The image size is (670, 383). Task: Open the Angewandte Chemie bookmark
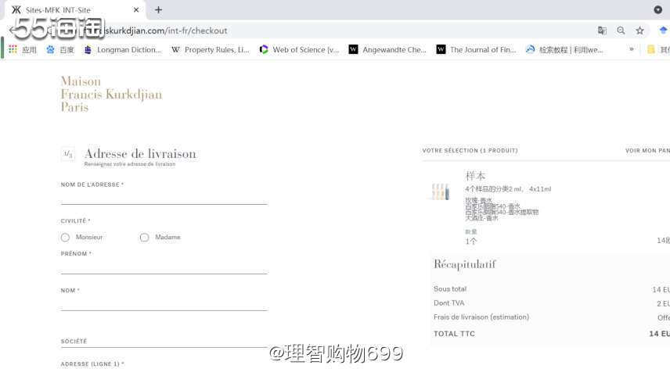click(x=387, y=49)
